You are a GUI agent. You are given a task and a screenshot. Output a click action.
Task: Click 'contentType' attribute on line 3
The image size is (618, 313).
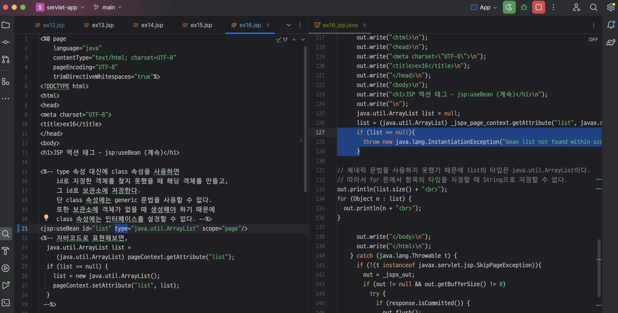tap(71, 58)
